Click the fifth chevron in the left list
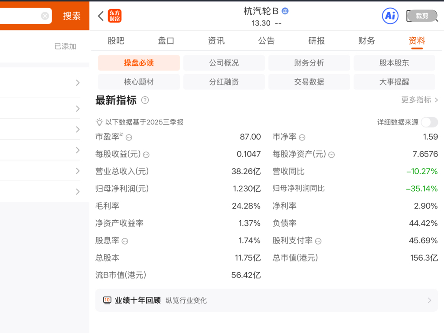 pos(78,171)
